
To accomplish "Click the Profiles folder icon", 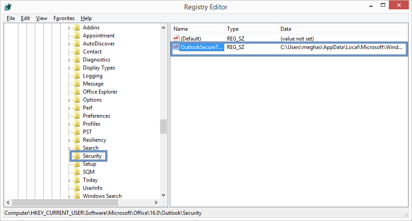I will click(x=77, y=123).
